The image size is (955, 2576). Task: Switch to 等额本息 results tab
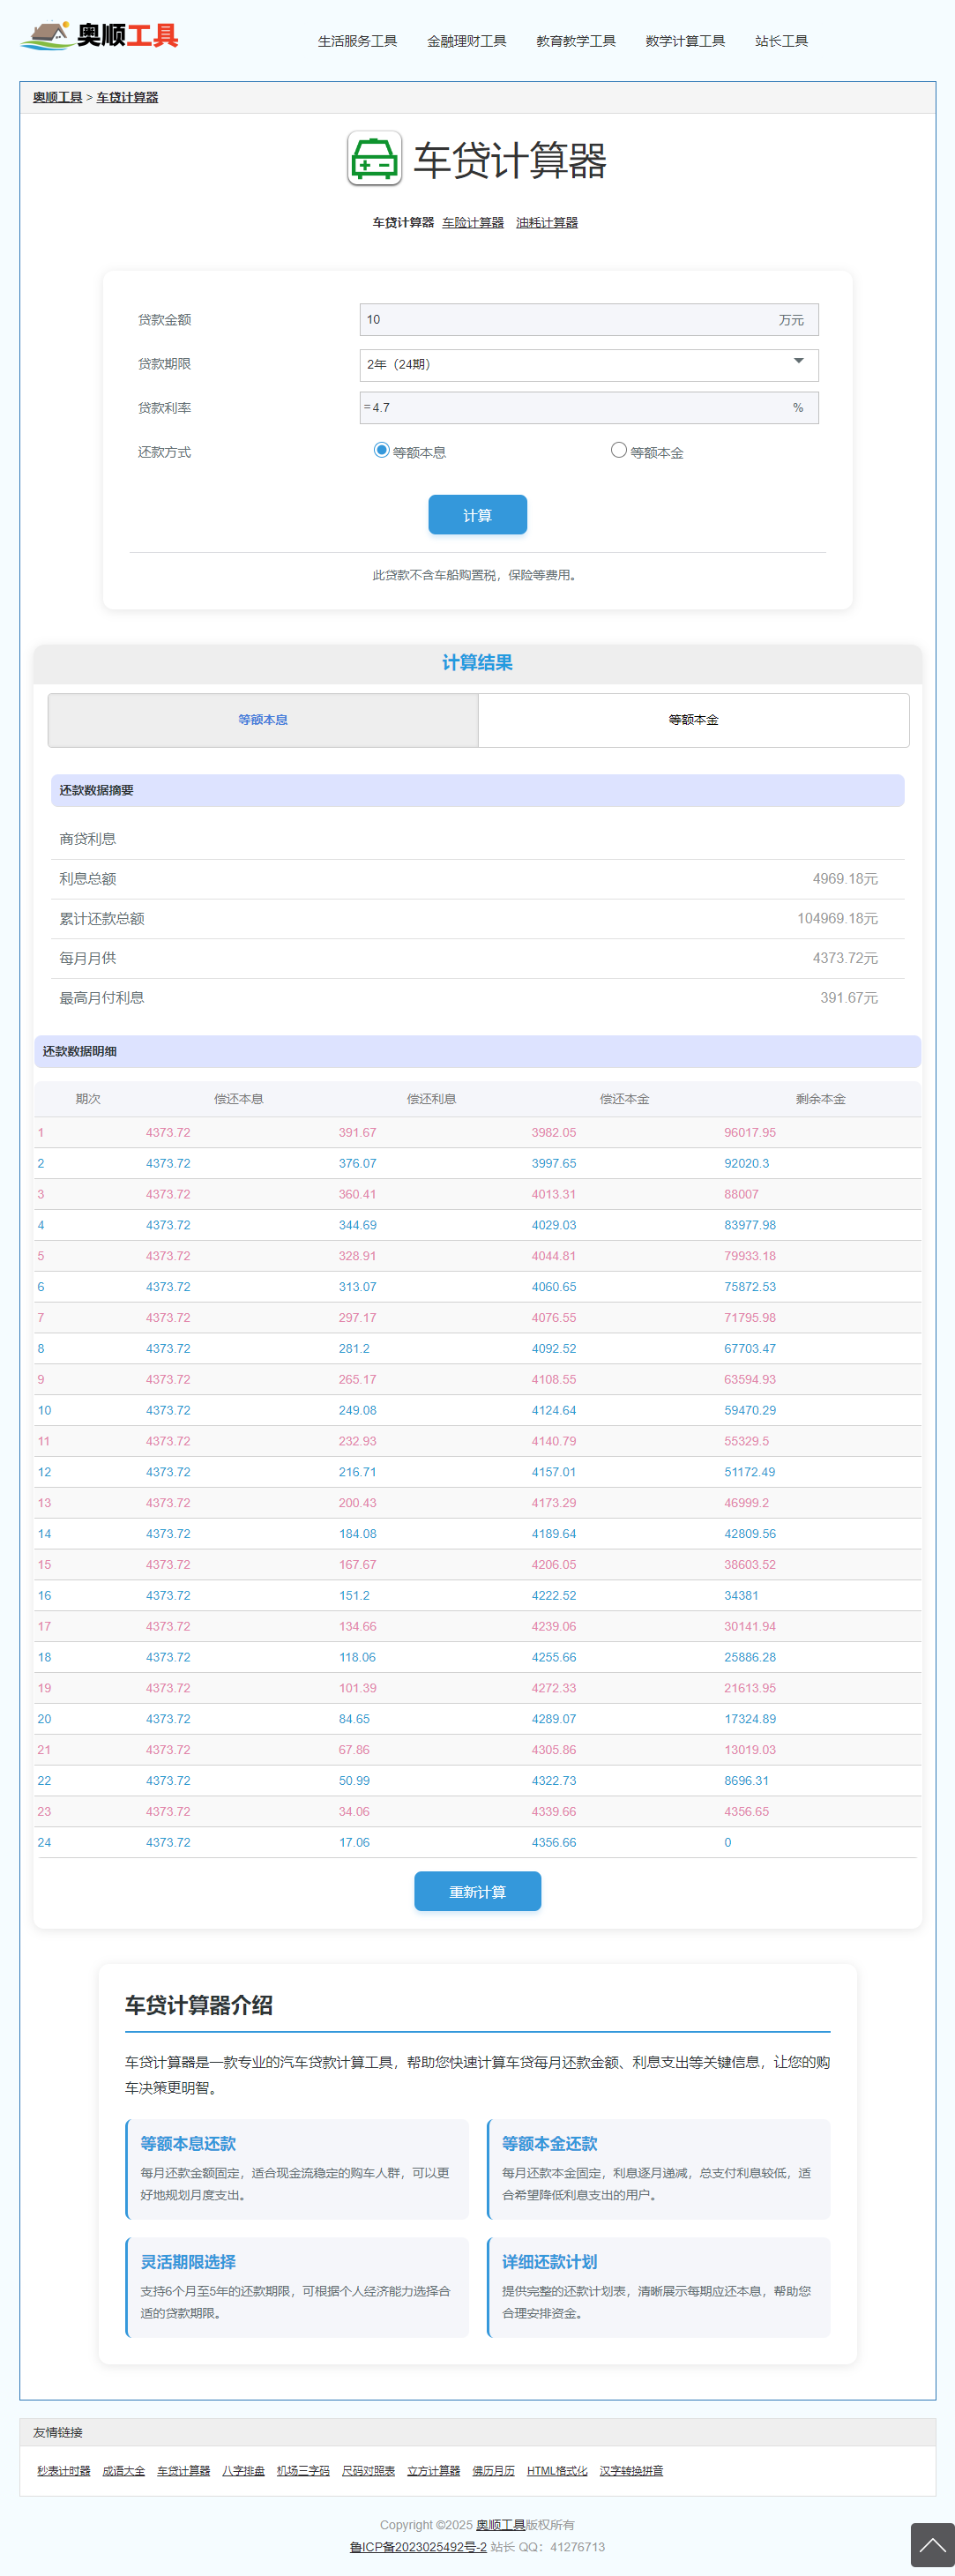pyautogui.click(x=263, y=720)
